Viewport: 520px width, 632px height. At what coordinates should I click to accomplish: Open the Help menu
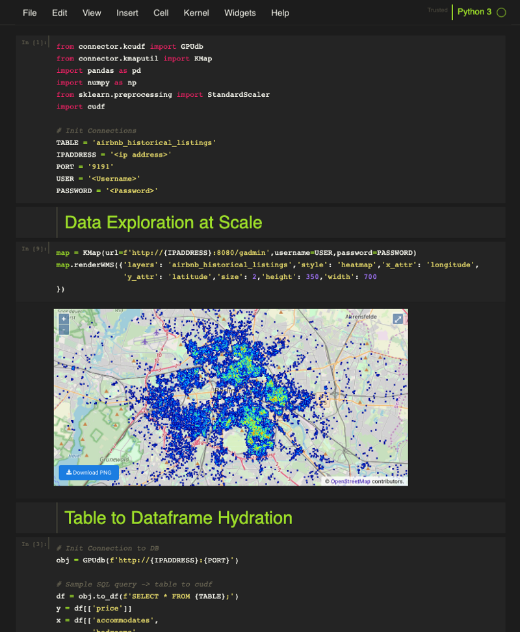point(280,13)
